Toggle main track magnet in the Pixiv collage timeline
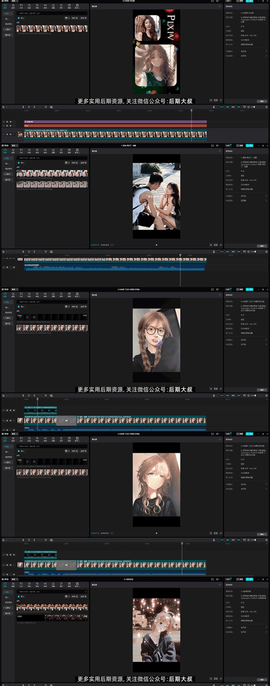 [221, 107]
